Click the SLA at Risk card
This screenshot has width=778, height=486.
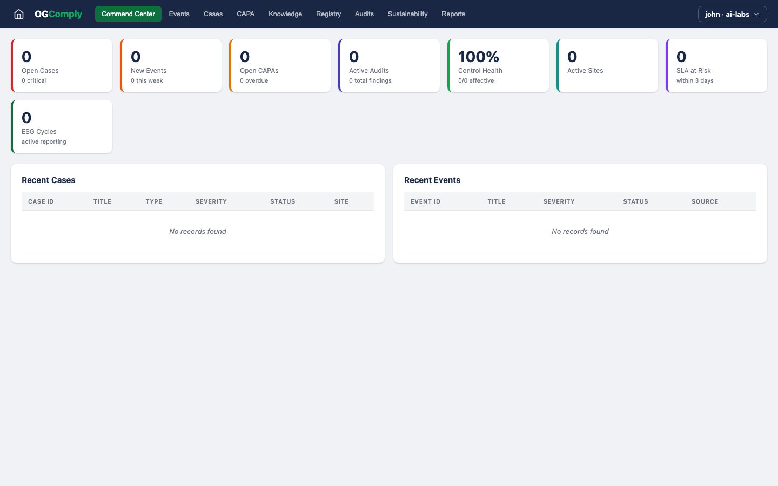[x=716, y=65]
